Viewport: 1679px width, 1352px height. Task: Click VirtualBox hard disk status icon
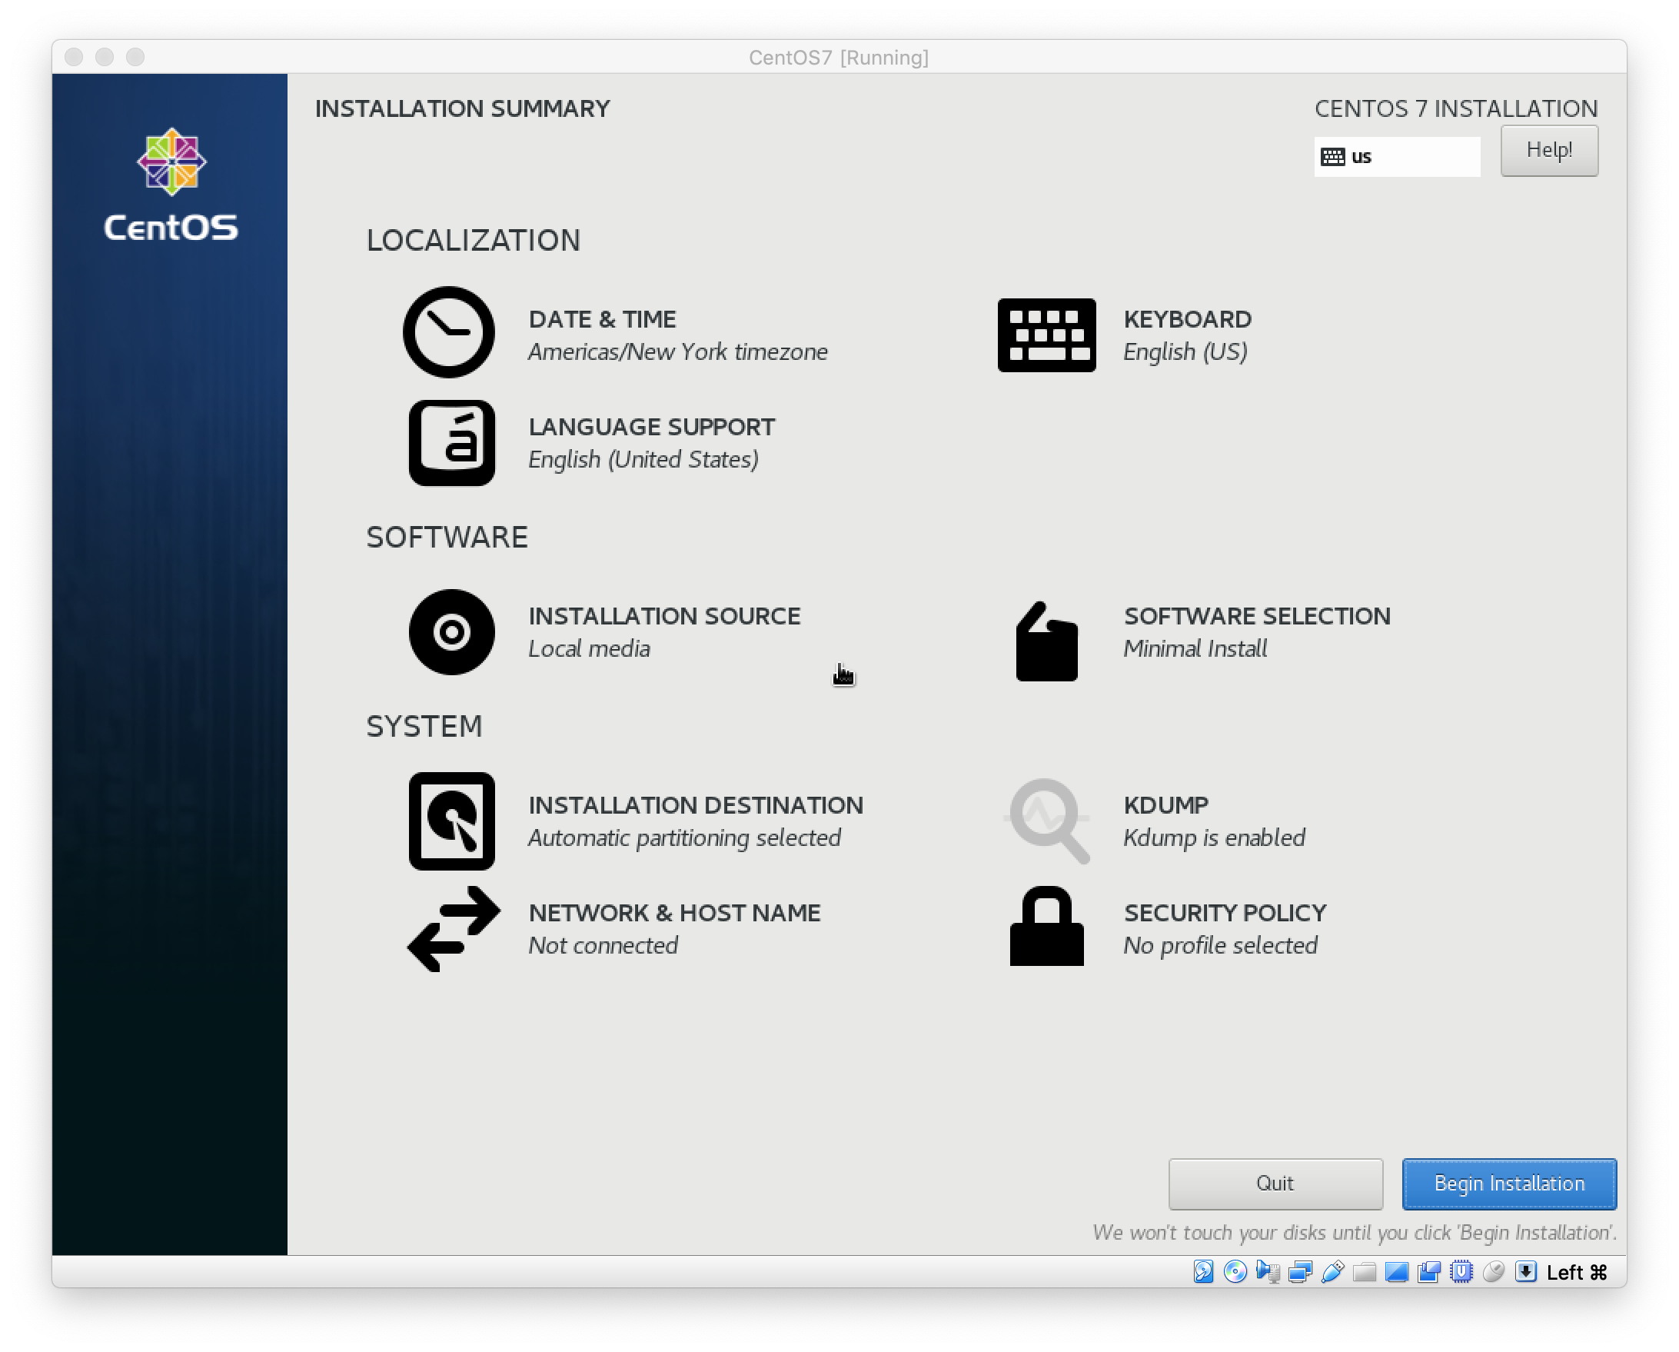[1203, 1272]
